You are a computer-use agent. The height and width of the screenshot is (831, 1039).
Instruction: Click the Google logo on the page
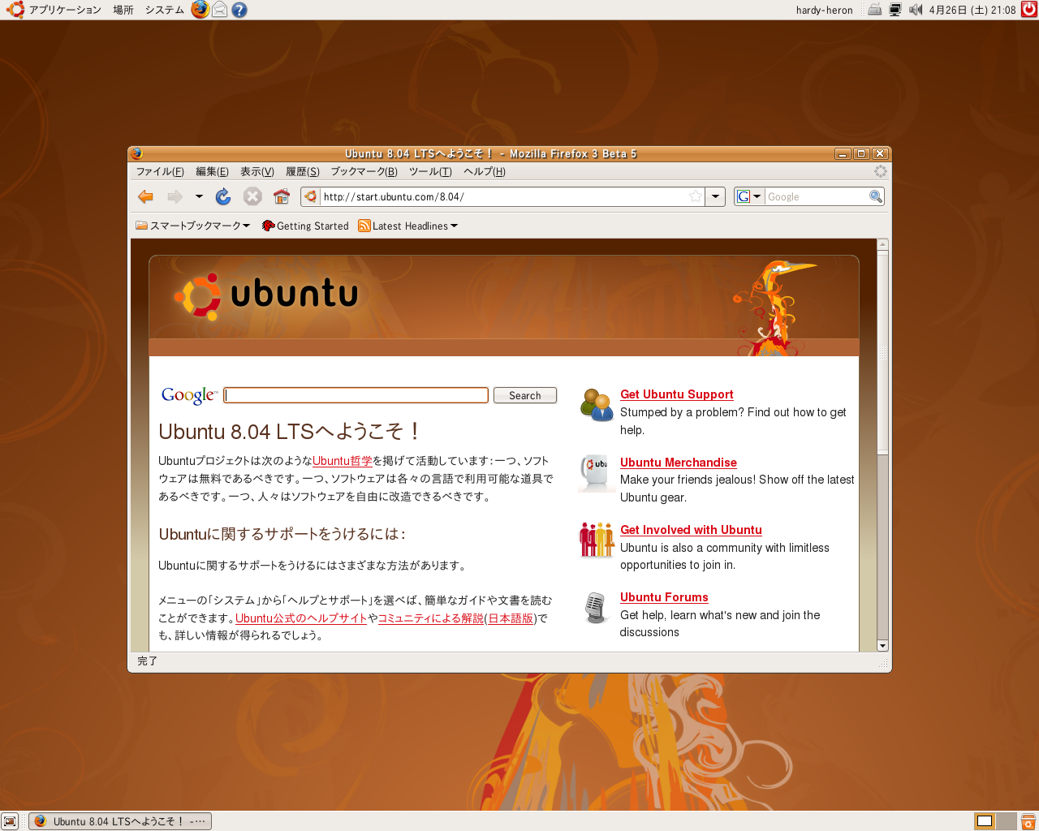tap(189, 395)
